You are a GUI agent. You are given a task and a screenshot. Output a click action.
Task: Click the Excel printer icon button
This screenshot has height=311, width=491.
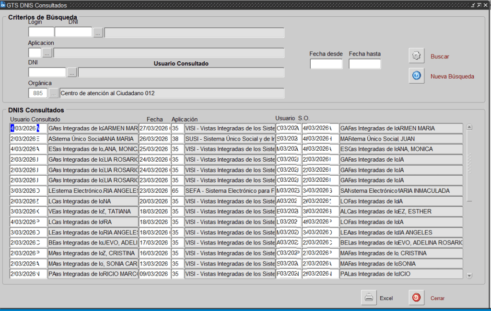(x=369, y=298)
